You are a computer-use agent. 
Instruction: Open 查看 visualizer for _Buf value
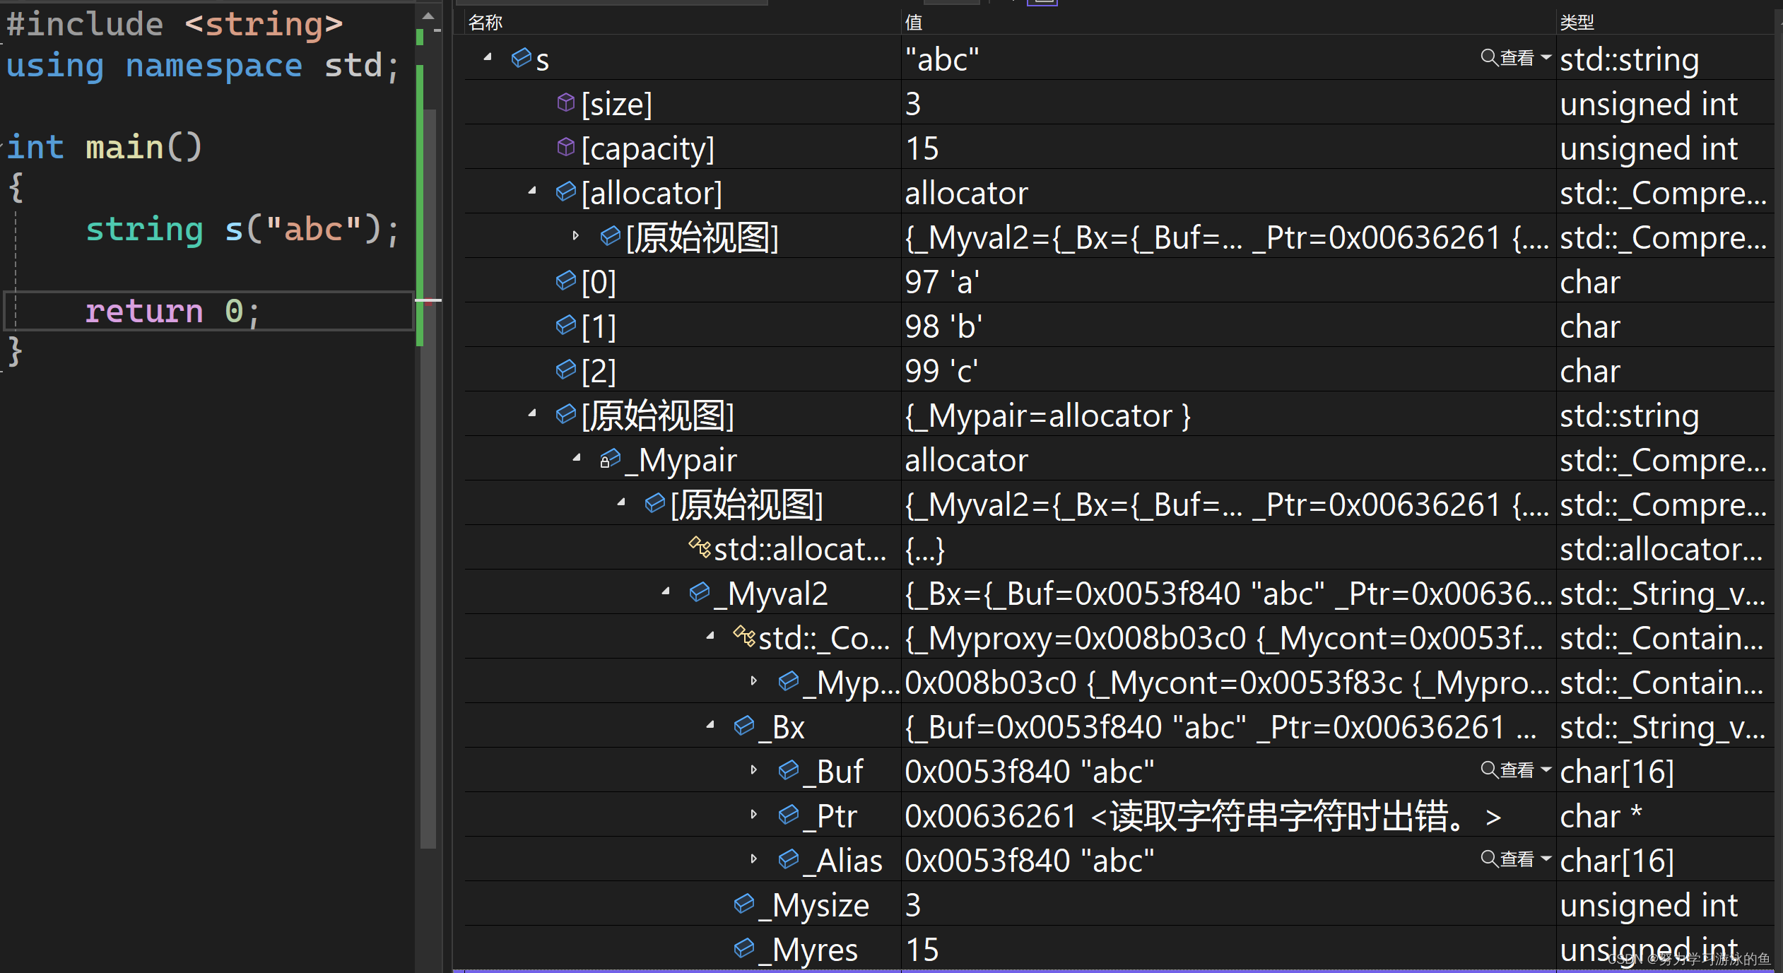click(1507, 770)
